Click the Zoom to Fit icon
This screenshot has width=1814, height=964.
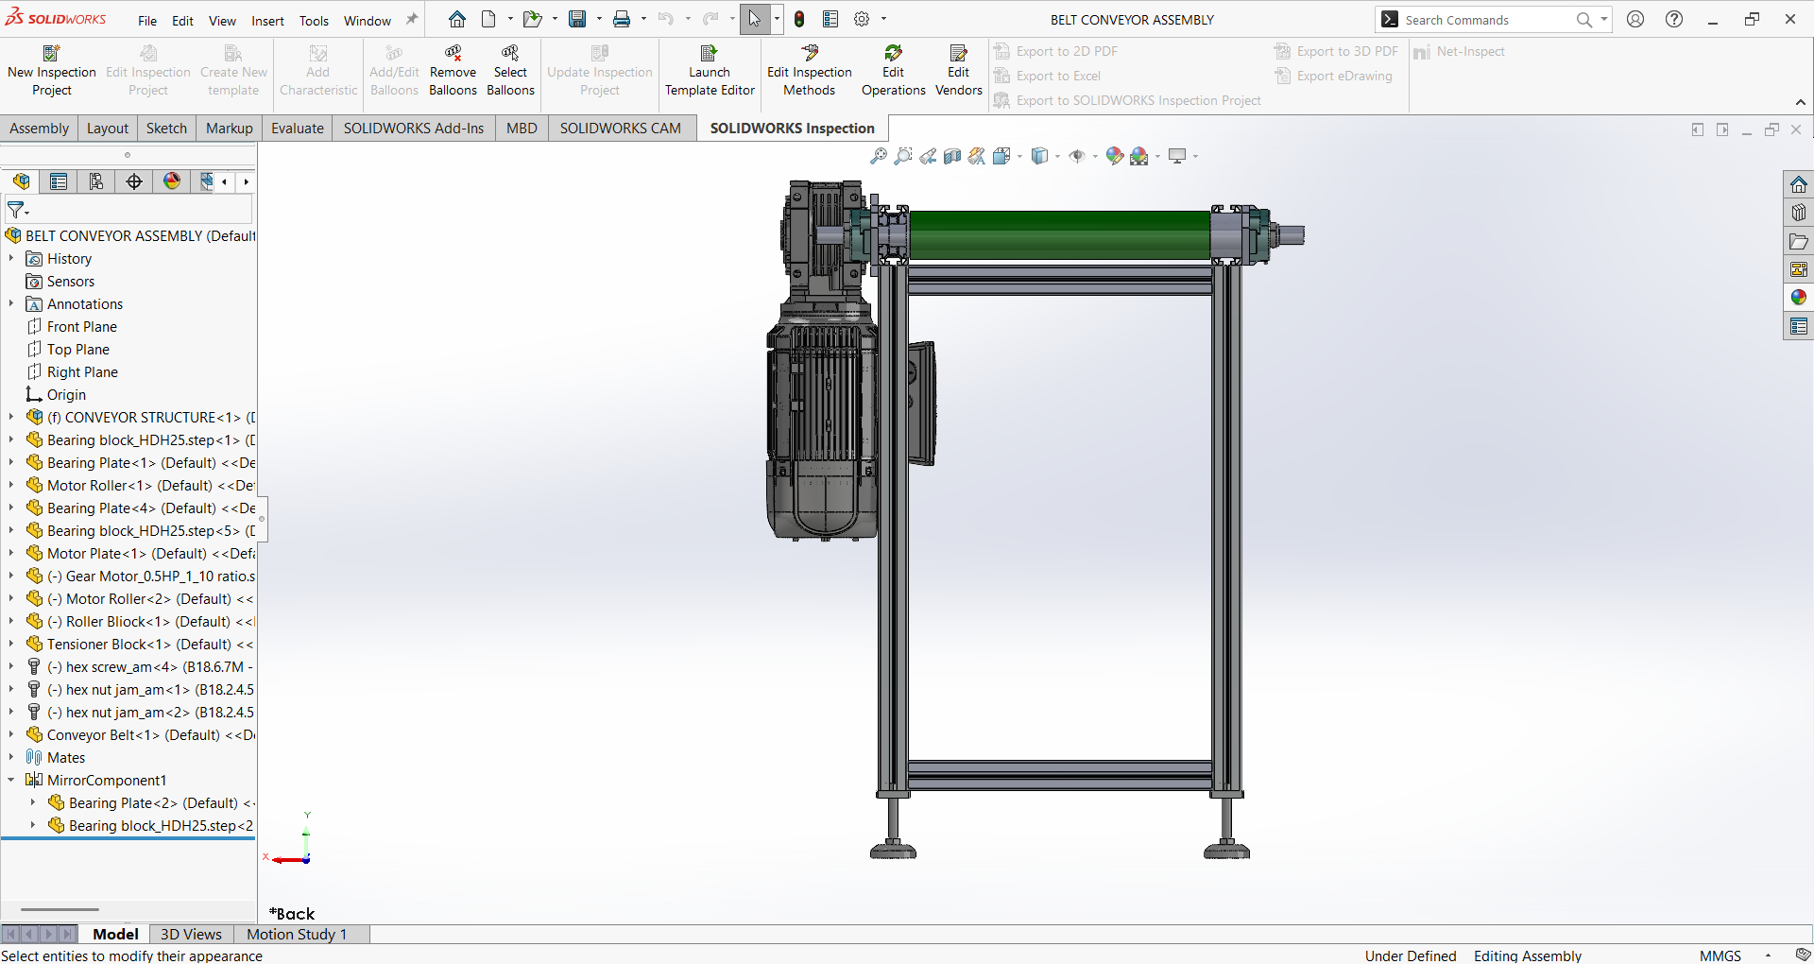point(878,156)
